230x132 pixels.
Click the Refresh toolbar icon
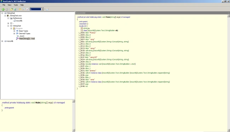pos(15,9)
